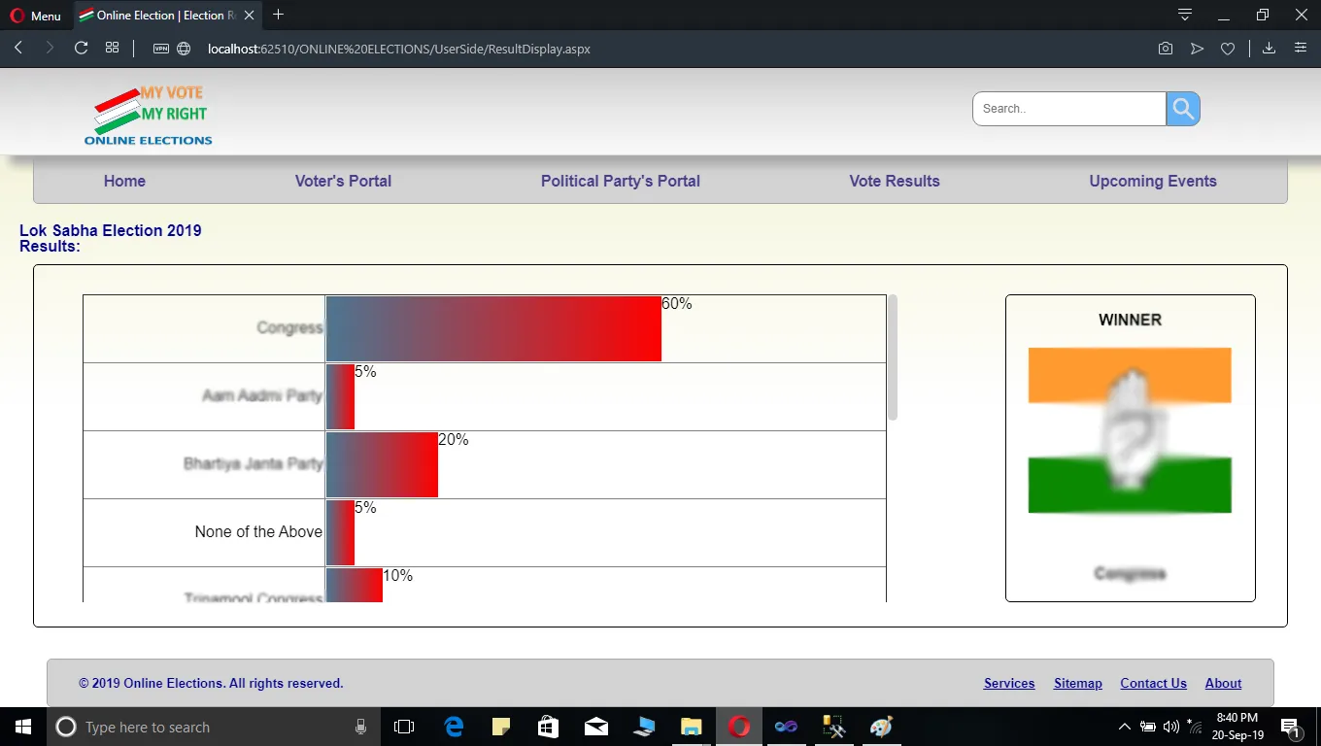Open Task View in the taskbar
The width and height of the screenshot is (1321, 746).
[x=404, y=727]
